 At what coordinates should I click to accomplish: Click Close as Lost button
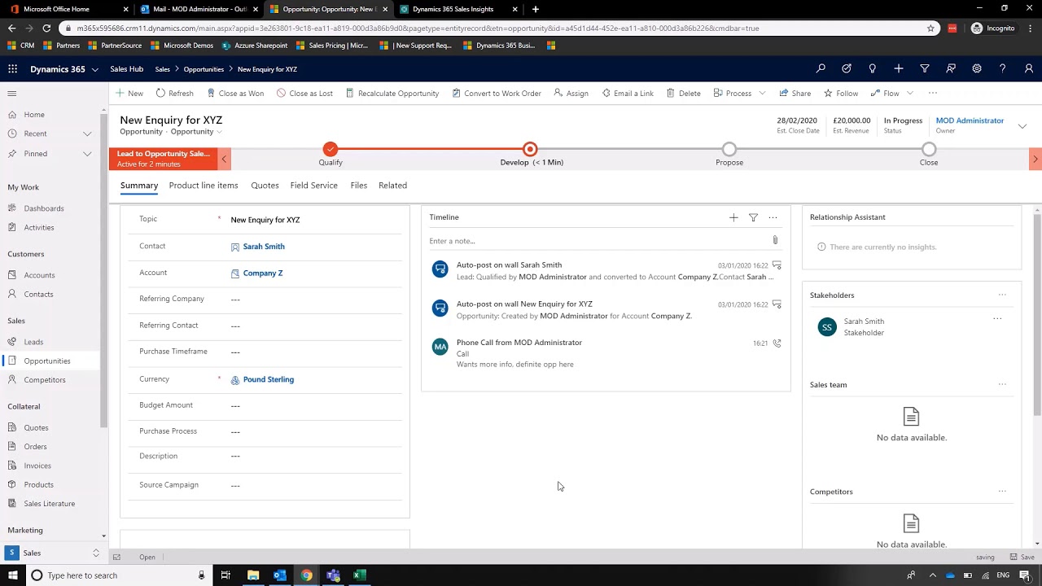[x=304, y=93]
